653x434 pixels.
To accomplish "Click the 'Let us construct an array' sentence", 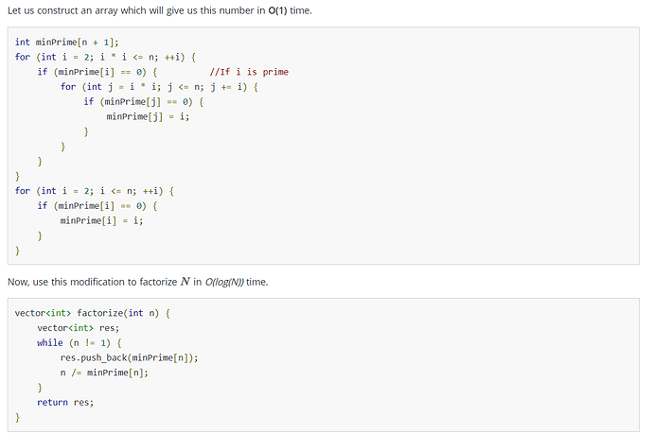I will click(x=160, y=10).
